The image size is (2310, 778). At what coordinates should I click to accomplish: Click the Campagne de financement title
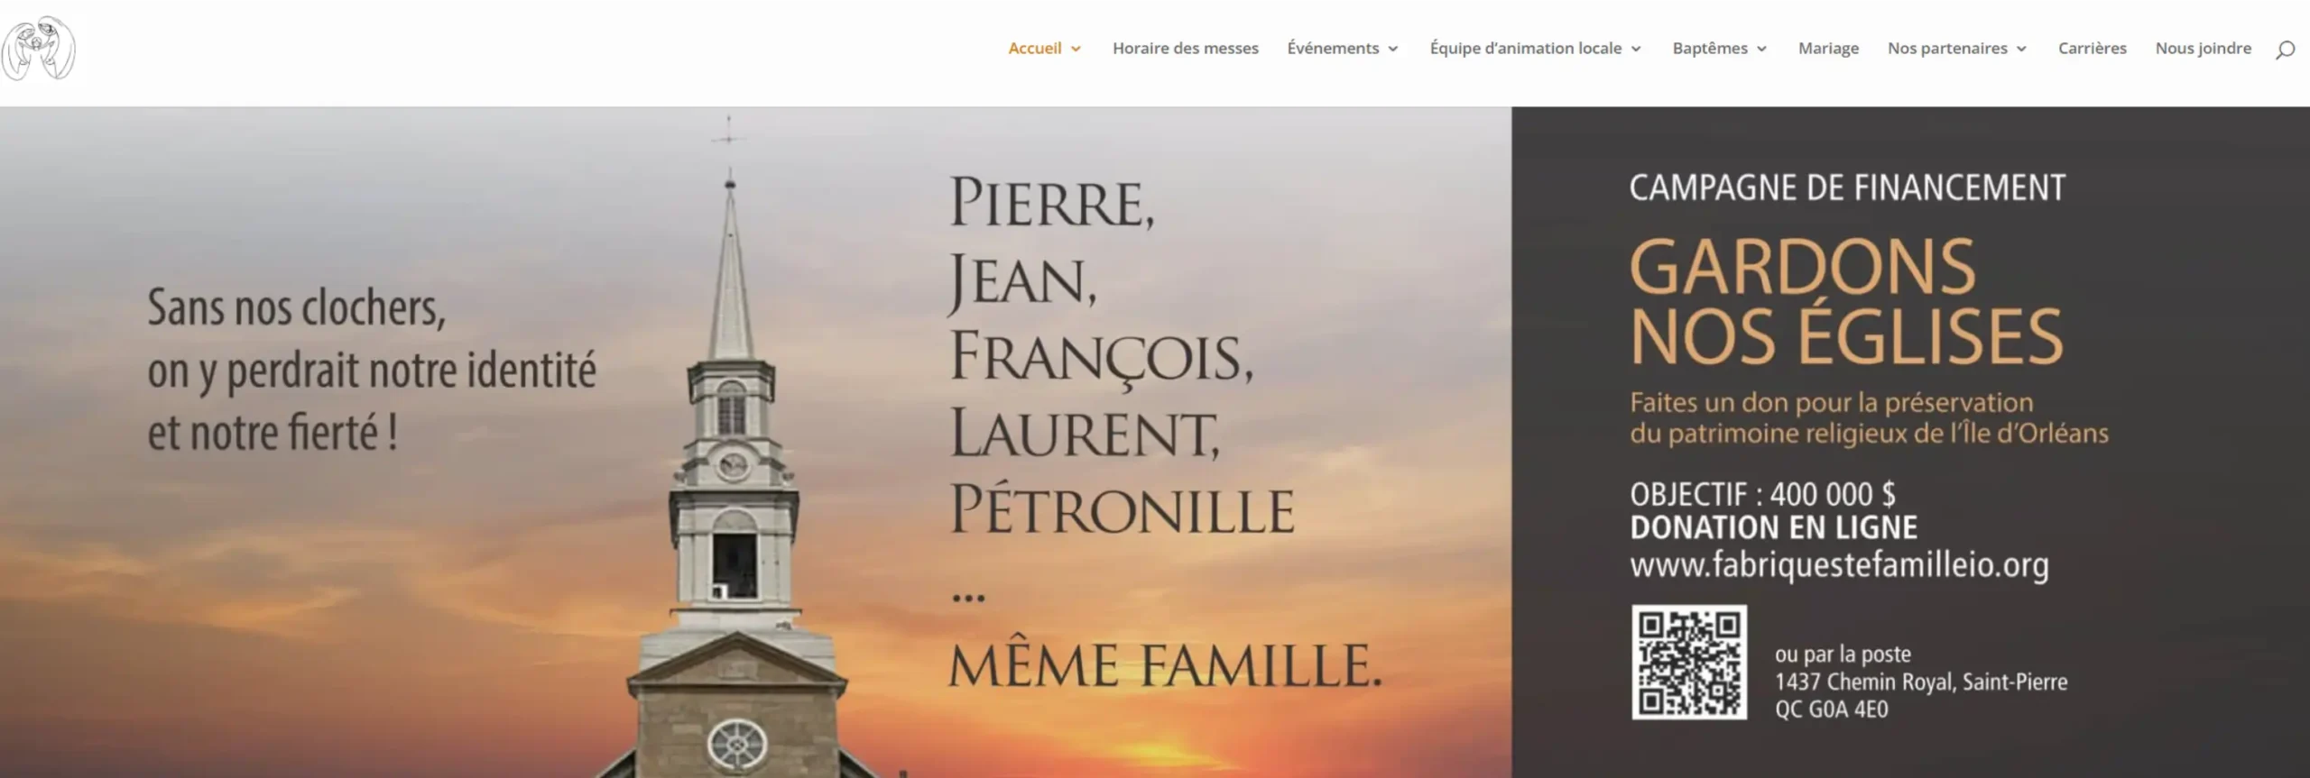[1847, 188]
